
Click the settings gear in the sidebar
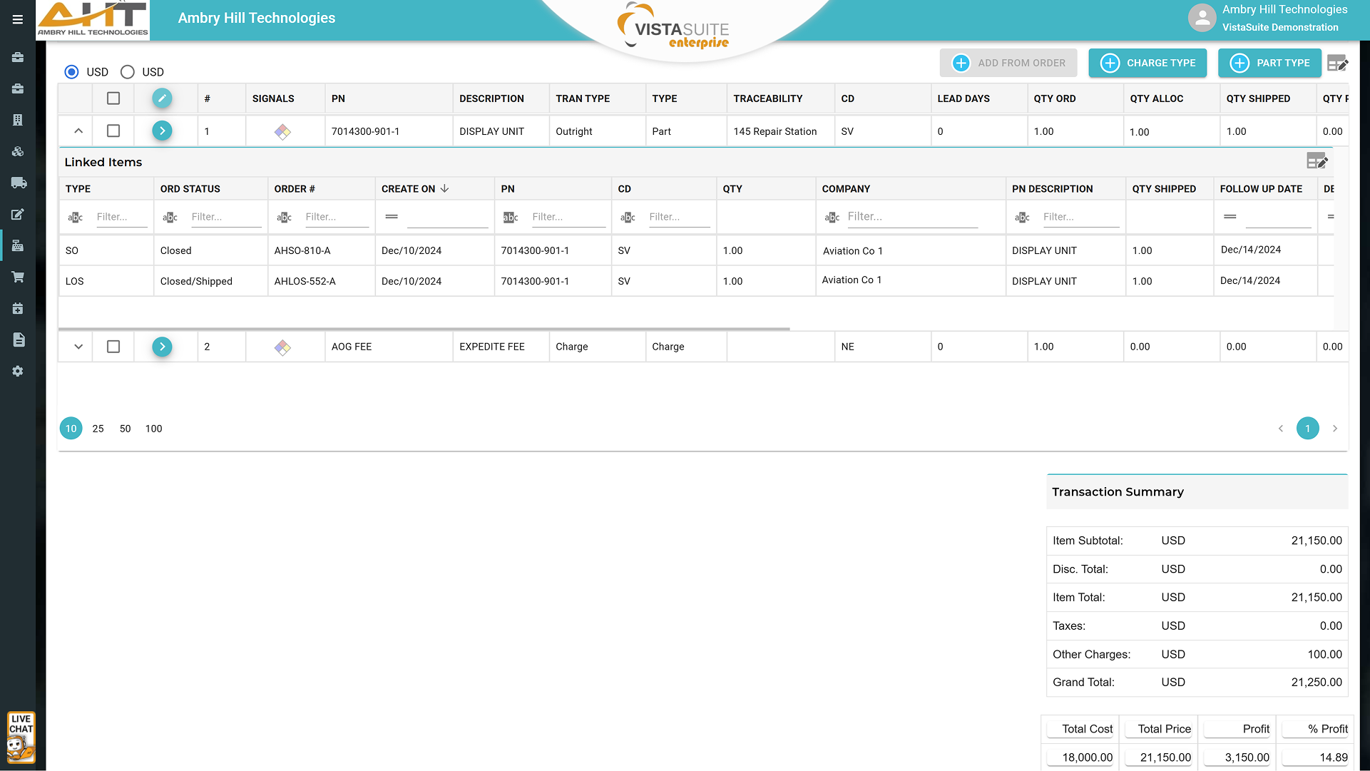(x=18, y=372)
